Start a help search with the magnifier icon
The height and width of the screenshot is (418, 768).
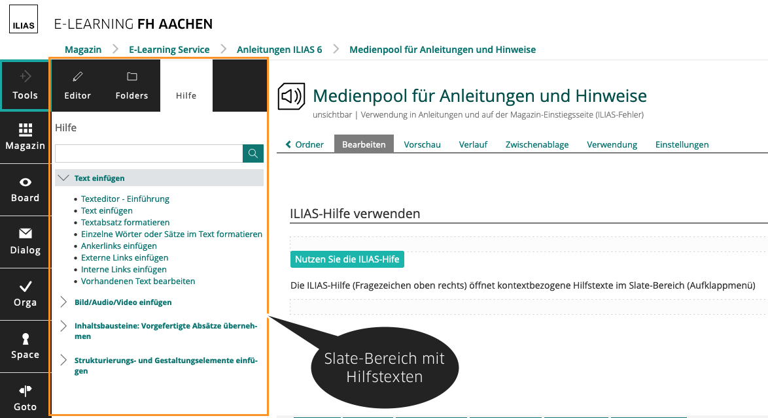click(x=253, y=153)
